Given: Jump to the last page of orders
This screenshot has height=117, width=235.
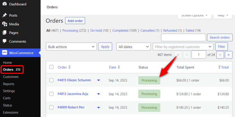Looking at the screenshot, I should (x=229, y=55).
